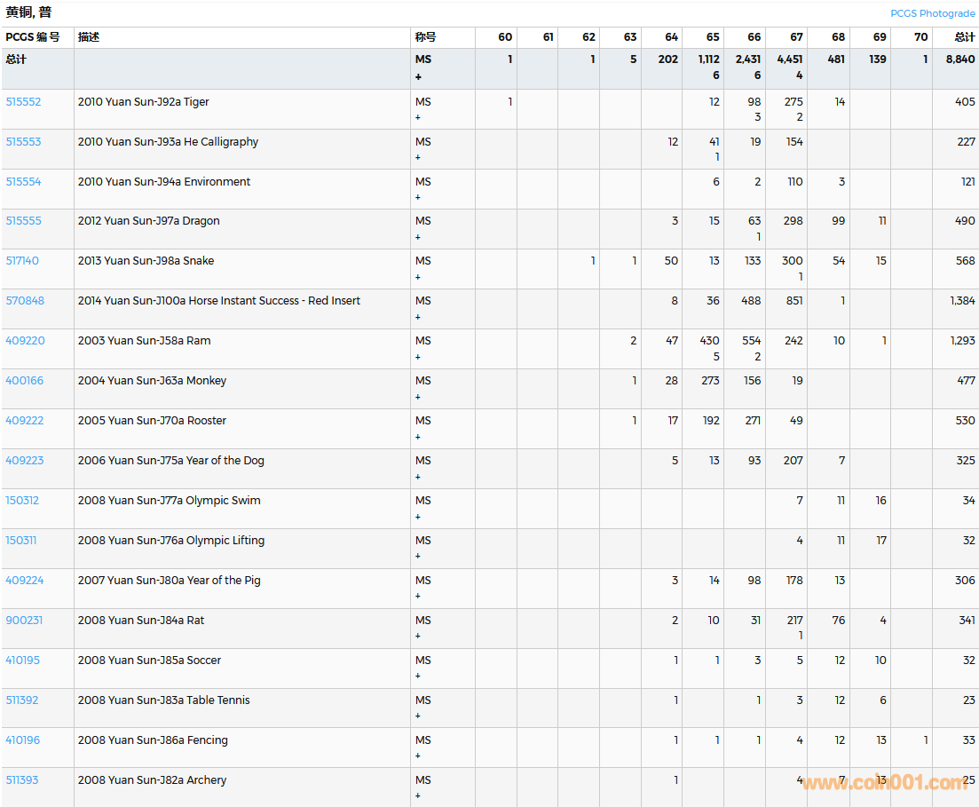Open PCGS number 570848 link
This screenshot has height=807, width=979.
tap(24, 301)
